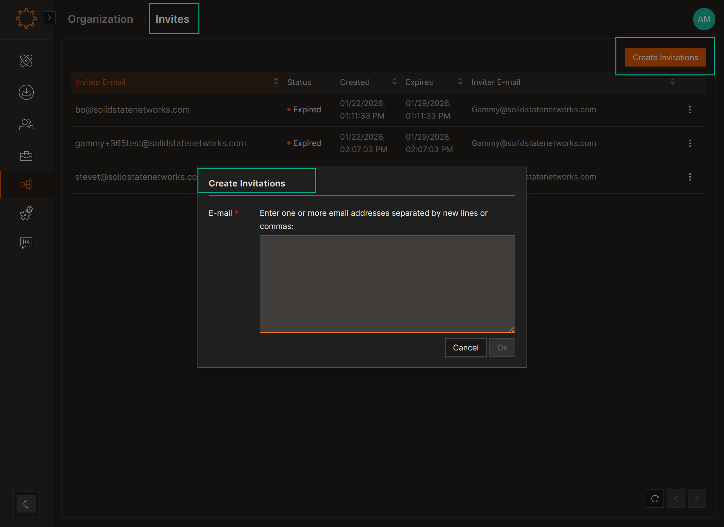Open the puzzle-piece integrations sidebar icon
The width and height of the screenshot is (724, 527).
26,213
